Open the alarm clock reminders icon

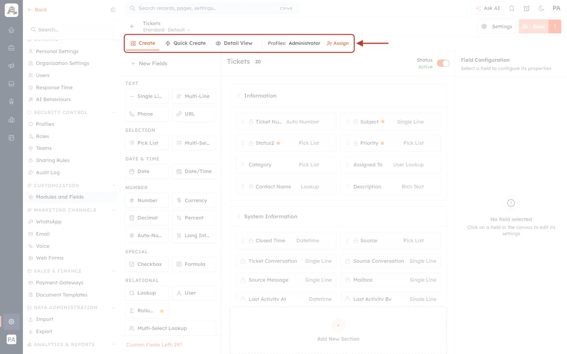(526, 8)
